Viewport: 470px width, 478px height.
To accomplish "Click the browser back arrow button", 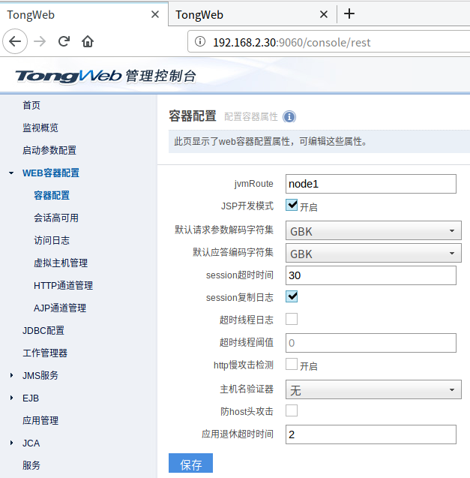I will click(x=15, y=41).
